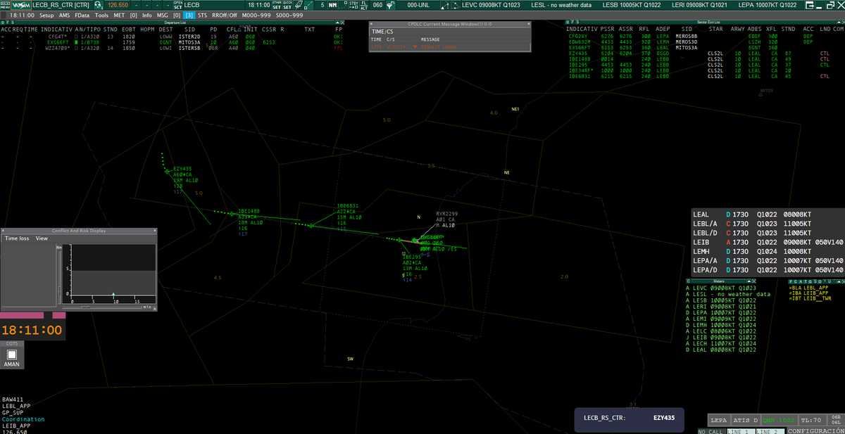Open the Info menu

(146, 15)
